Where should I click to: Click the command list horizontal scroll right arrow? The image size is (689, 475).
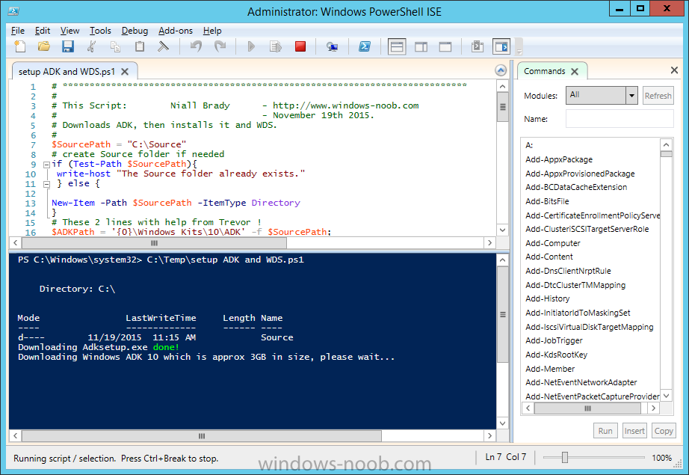coord(654,408)
